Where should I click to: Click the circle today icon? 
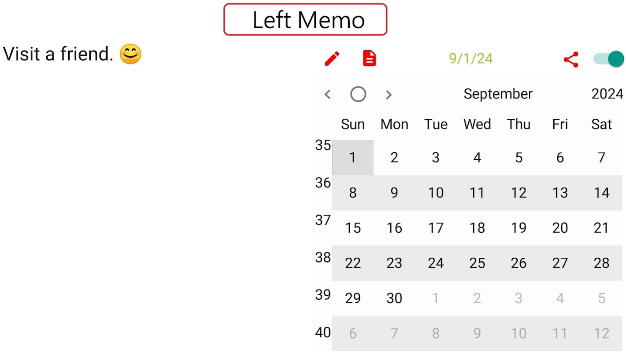coord(358,94)
